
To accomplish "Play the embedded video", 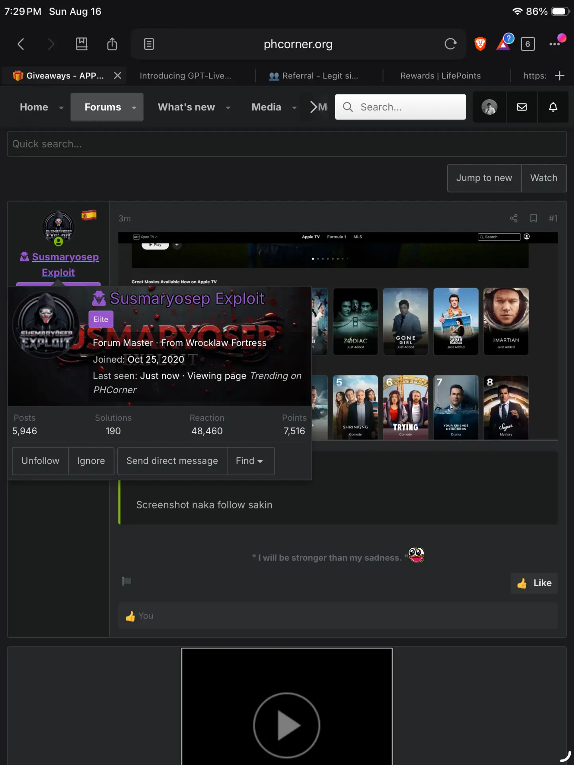I will pos(287,725).
